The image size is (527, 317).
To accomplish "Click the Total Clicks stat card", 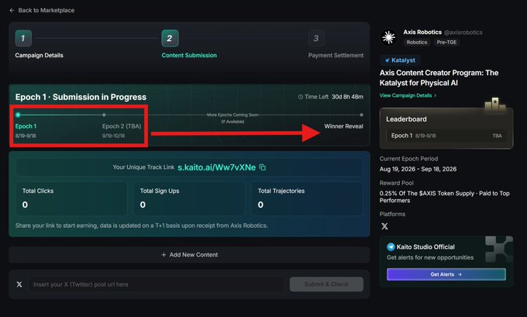I will [71, 198].
